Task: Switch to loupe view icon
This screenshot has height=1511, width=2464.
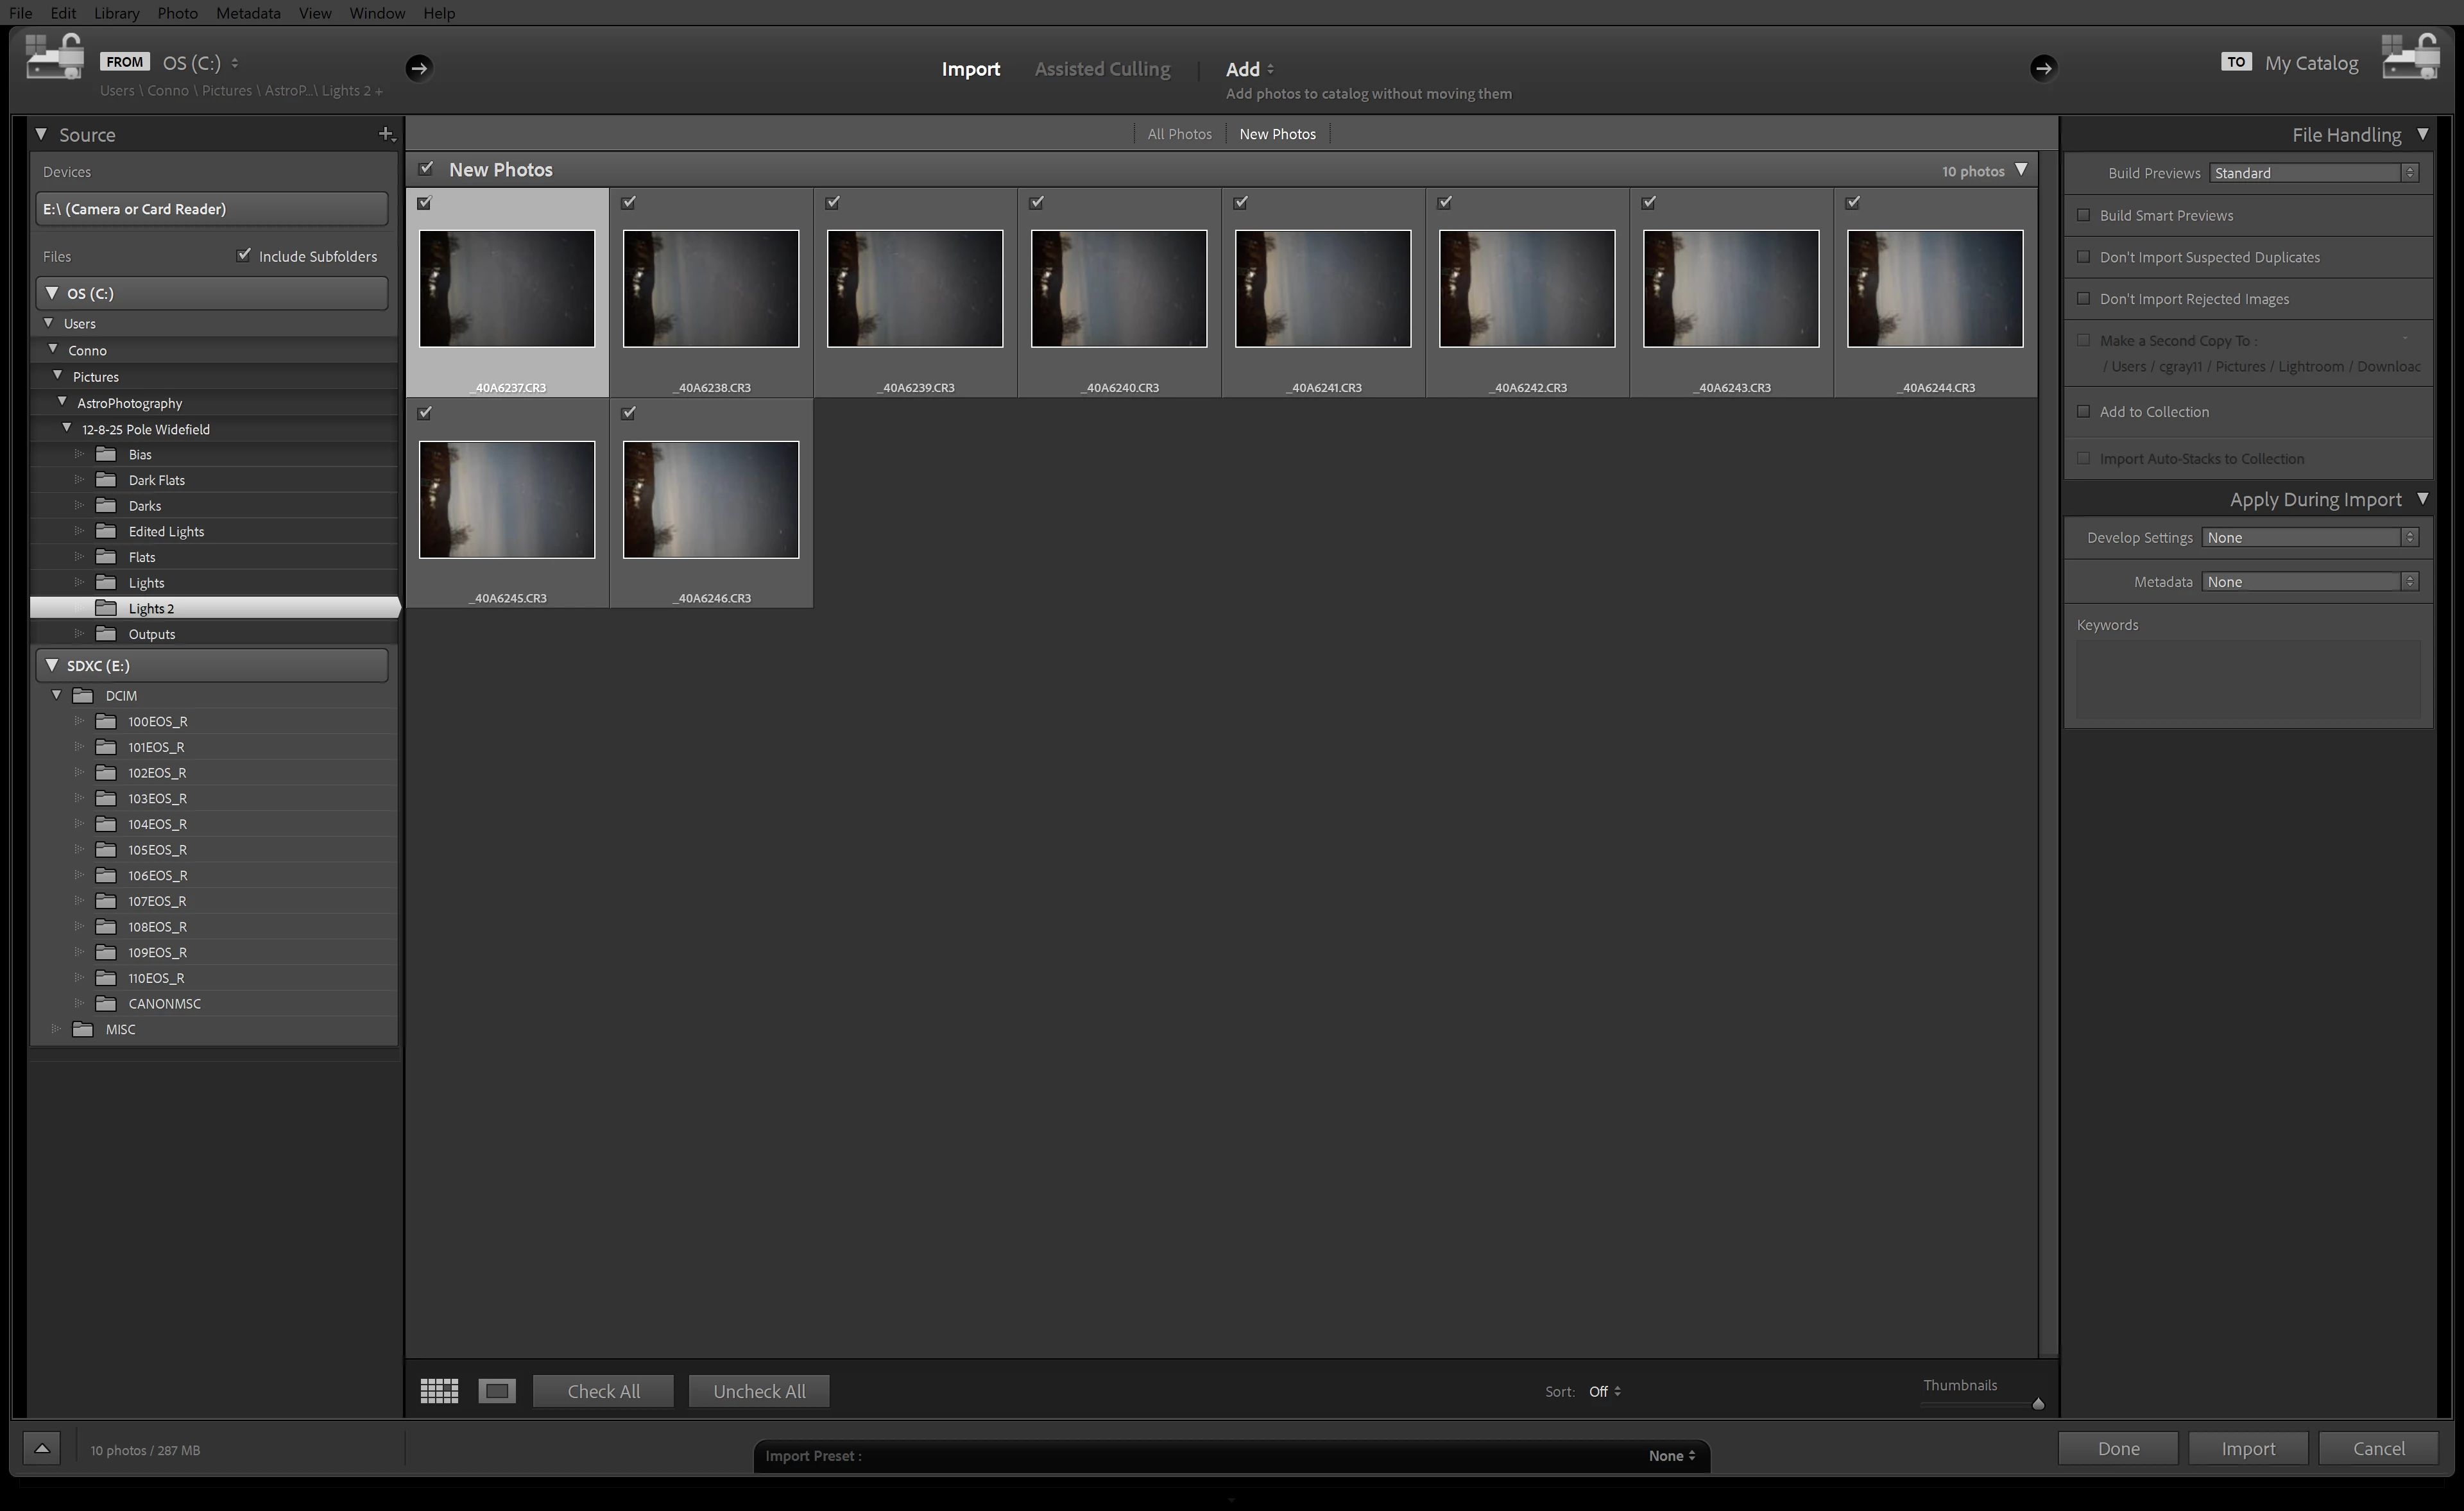Action: point(497,1390)
